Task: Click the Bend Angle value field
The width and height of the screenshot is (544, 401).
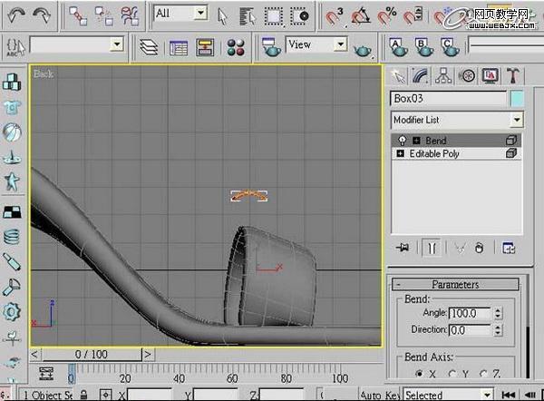Action: [x=470, y=313]
